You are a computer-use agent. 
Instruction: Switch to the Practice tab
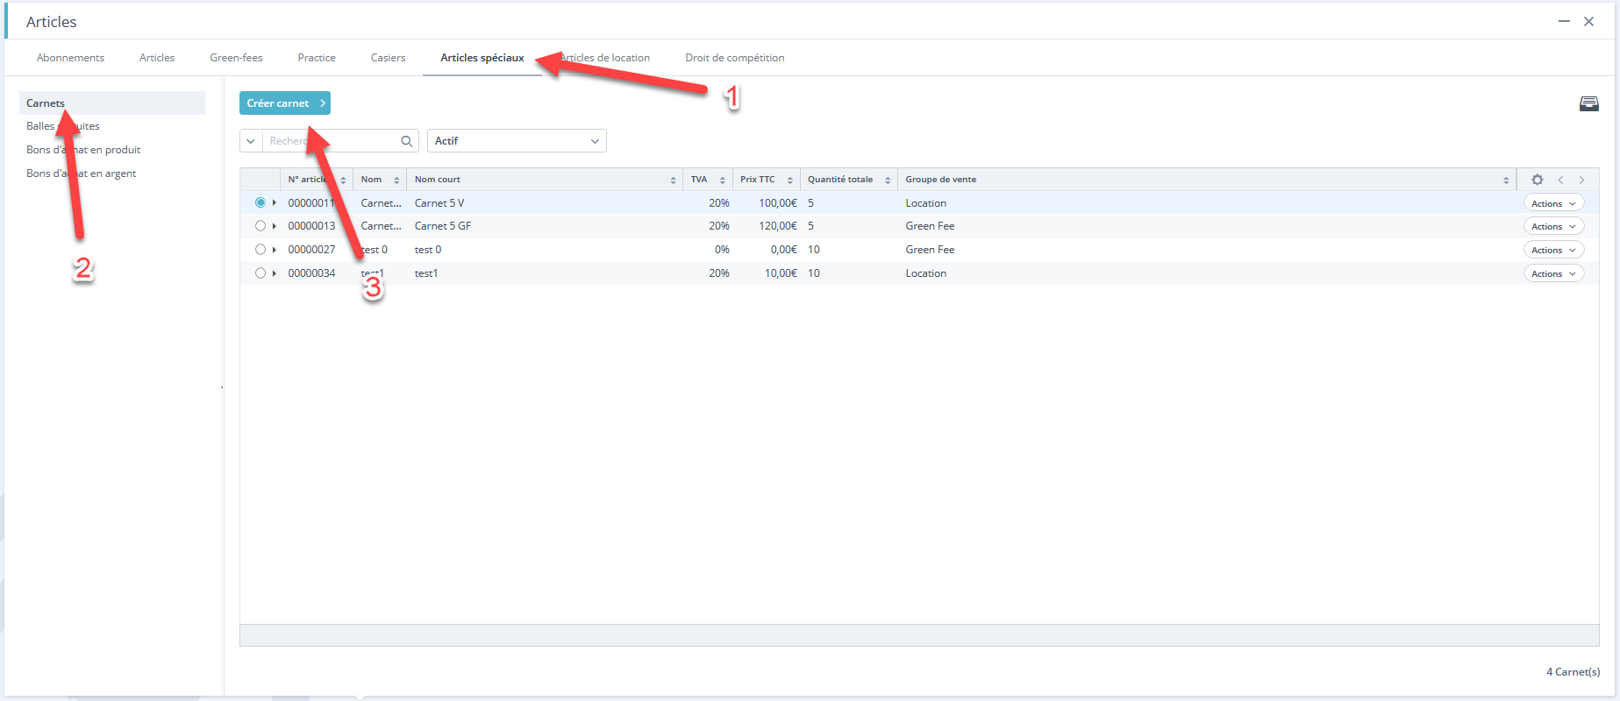[317, 58]
